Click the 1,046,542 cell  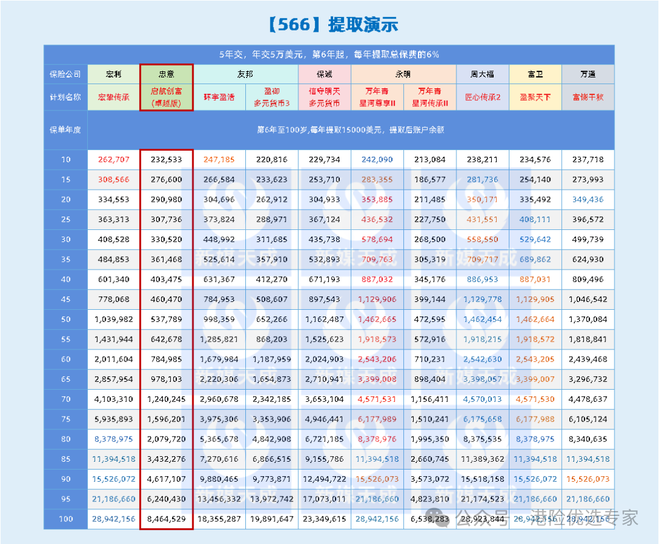(x=588, y=299)
